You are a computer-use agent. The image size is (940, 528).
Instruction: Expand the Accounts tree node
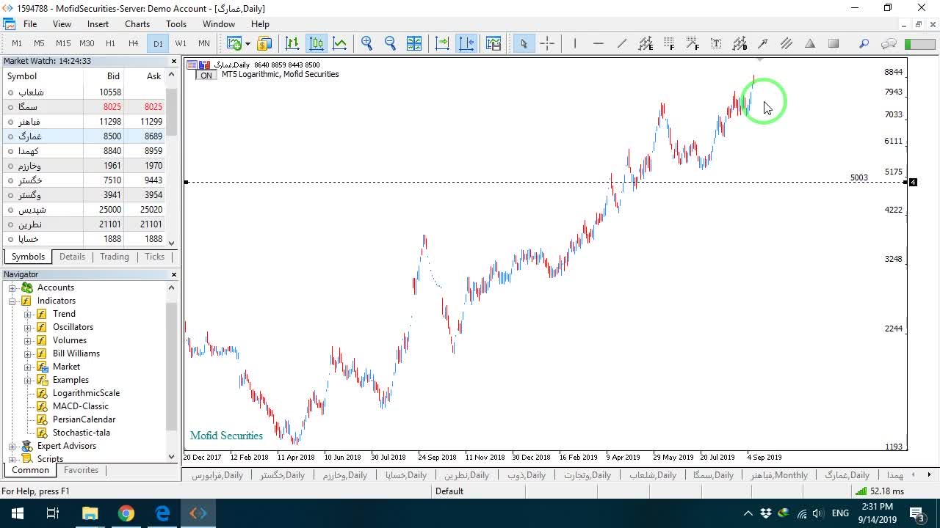tap(12, 287)
